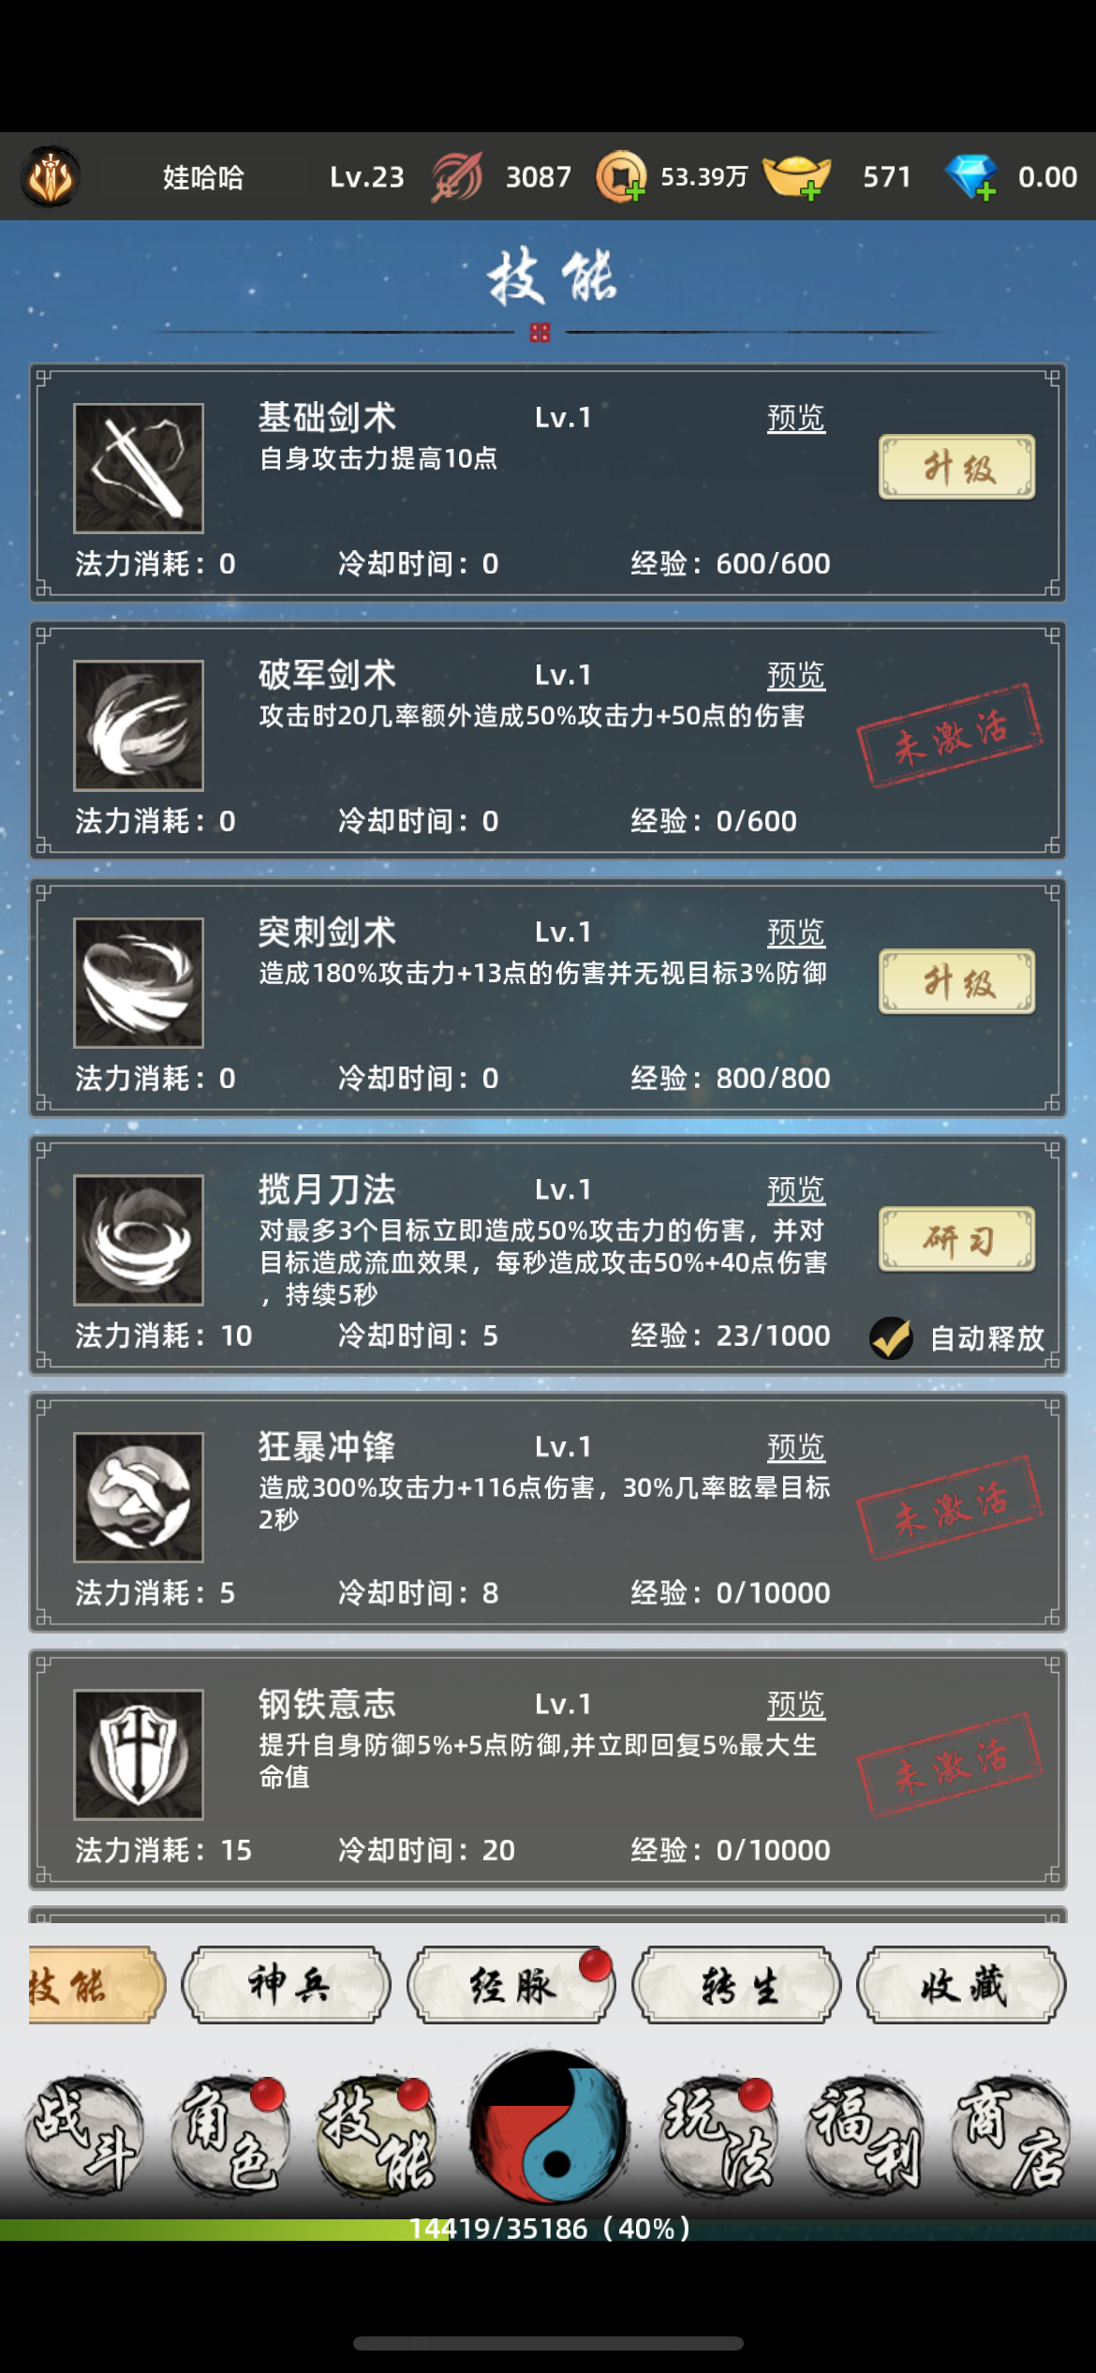Tap the player avatar emblem icon

pyautogui.click(x=51, y=176)
